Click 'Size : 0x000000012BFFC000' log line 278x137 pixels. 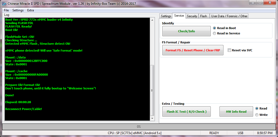pos(26,61)
